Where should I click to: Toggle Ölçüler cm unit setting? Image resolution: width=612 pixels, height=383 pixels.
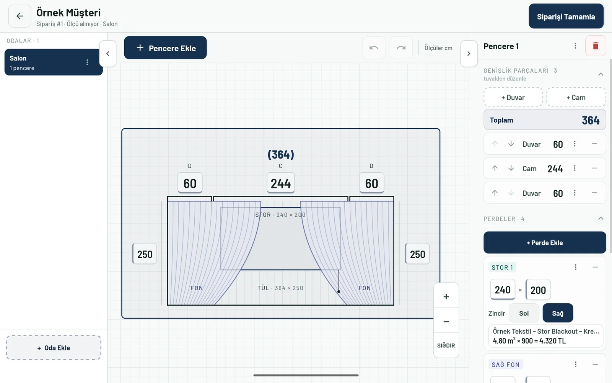click(438, 48)
